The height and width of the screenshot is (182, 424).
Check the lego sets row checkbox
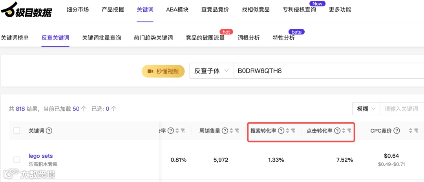point(17,160)
